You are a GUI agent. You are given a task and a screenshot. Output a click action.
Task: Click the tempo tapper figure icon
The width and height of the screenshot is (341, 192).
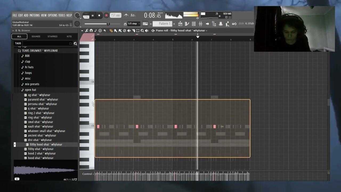click(227, 24)
